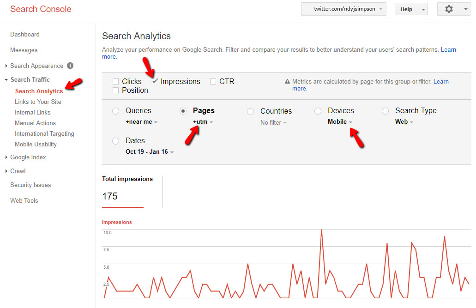Select the Queries radio button
Screen dimensions: 476x308
coord(116,111)
